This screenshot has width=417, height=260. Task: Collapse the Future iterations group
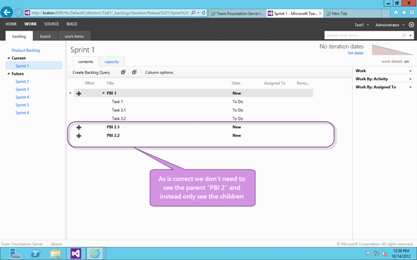[8, 73]
